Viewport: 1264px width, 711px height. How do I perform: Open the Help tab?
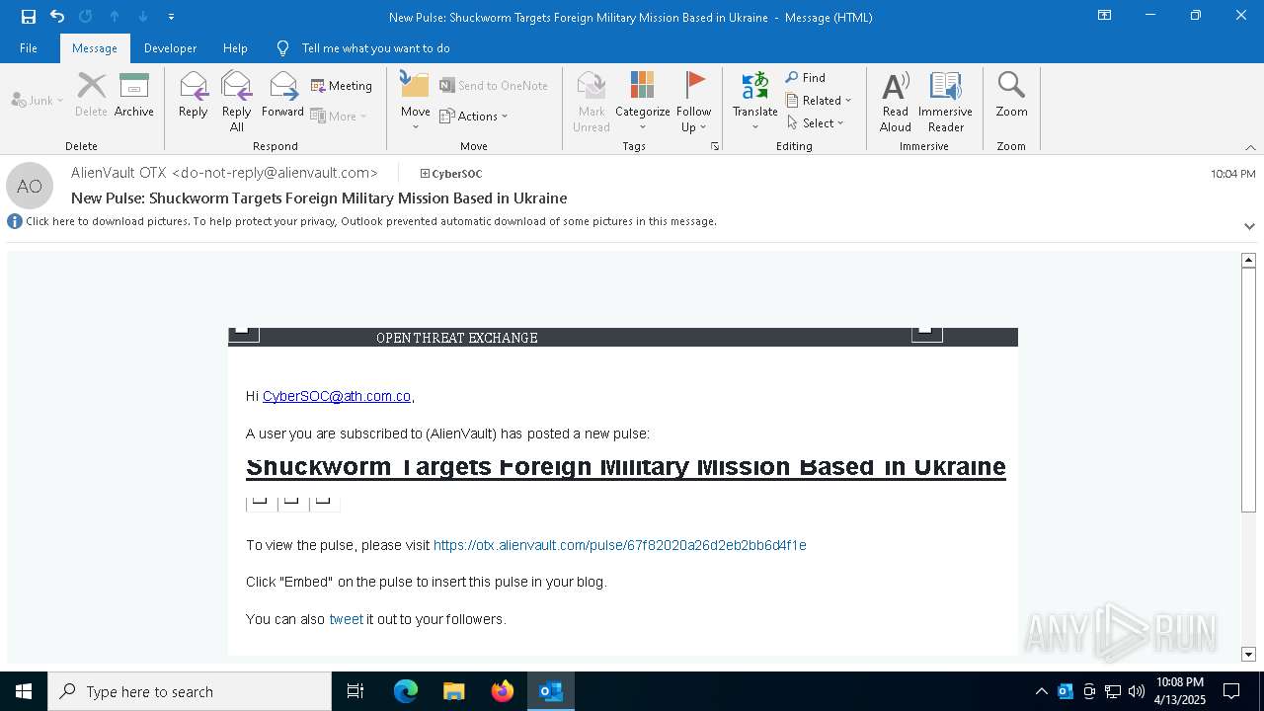click(x=235, y=48)
